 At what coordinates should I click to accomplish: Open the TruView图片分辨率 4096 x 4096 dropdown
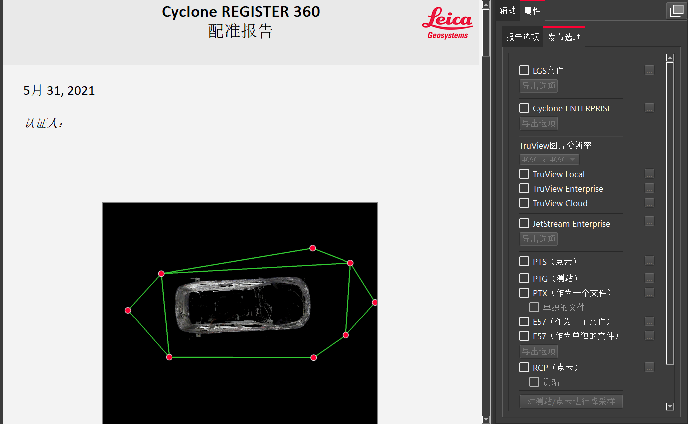tap(549, 160)
